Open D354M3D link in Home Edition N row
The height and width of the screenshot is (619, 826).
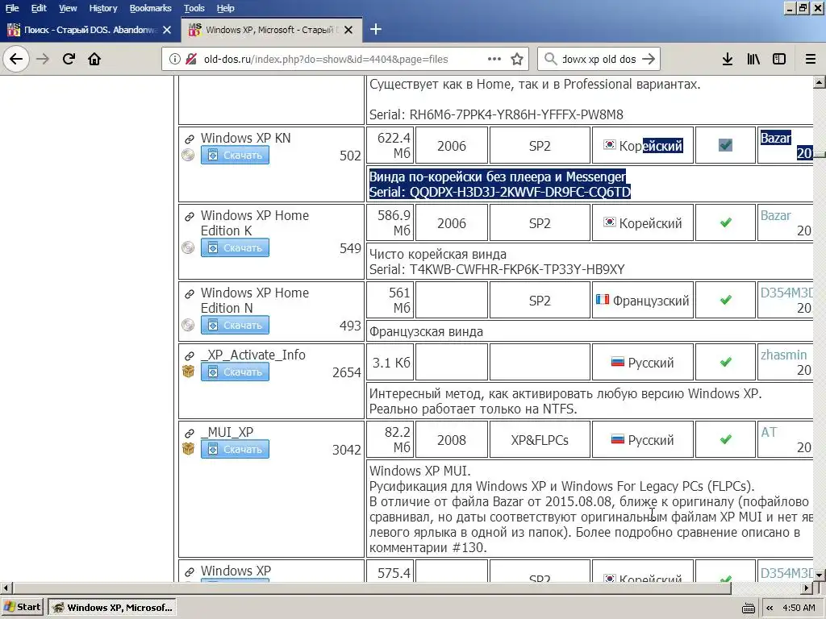[786, 293]
